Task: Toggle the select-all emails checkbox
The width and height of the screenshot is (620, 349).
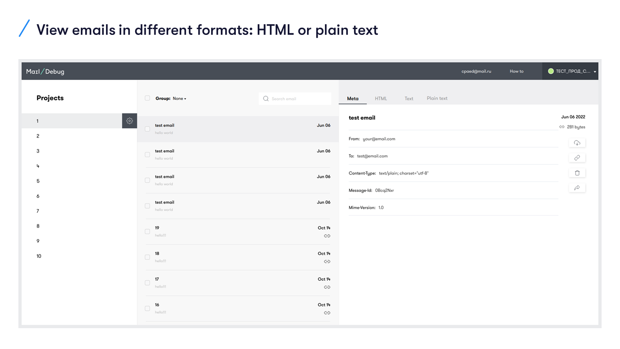Action: point(147,98)
